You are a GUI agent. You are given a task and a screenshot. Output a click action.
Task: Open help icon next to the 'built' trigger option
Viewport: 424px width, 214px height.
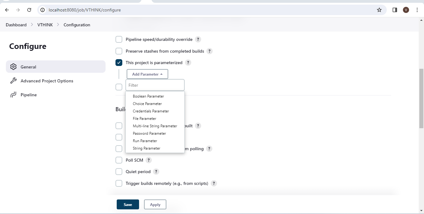(198, 126)
